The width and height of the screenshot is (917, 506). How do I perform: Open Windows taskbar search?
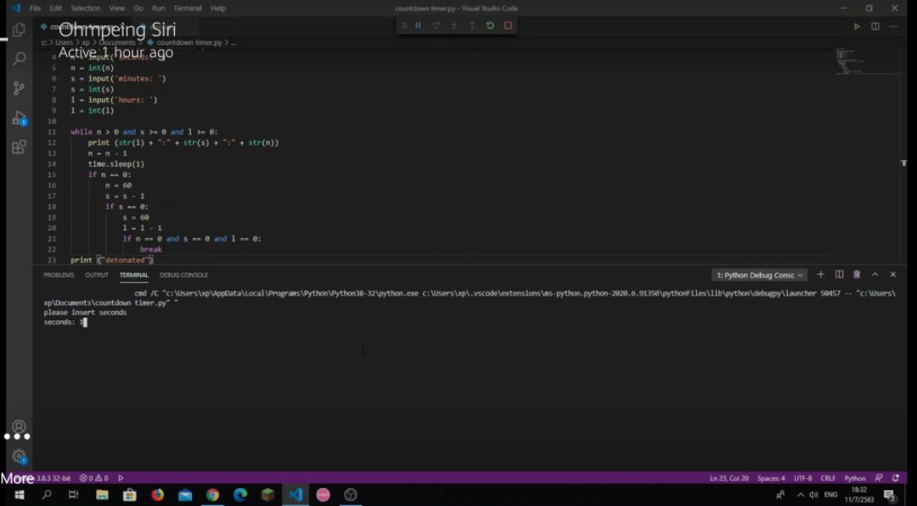(x=46, y=495)
